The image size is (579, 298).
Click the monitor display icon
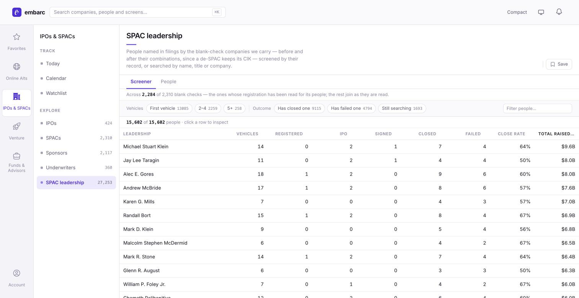541,12
